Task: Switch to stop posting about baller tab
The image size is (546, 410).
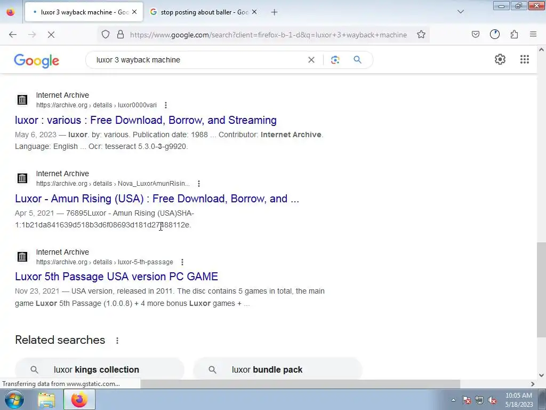Action: 204,12
